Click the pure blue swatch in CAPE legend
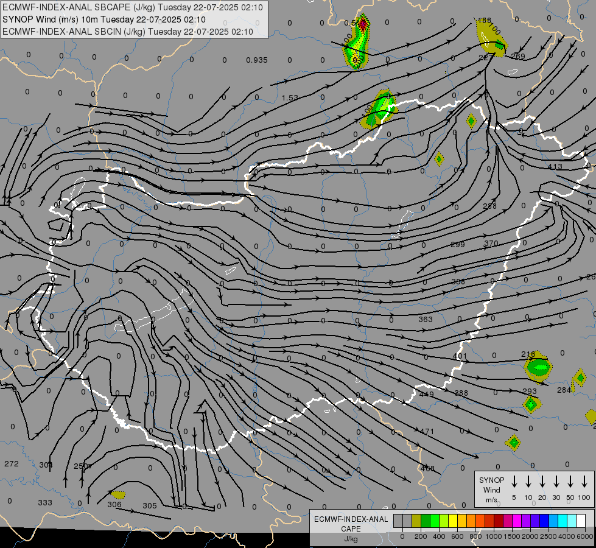Viewport: 596px width, 548px height. click(544, 521)
